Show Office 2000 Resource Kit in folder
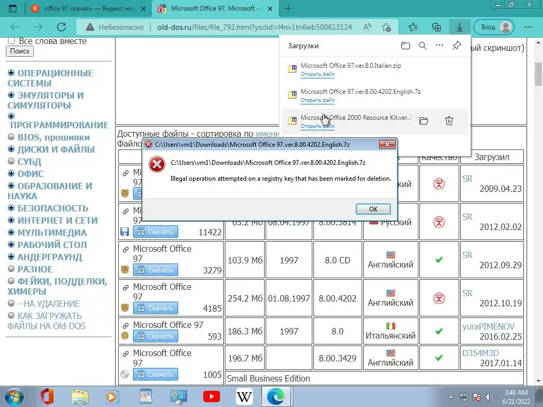Viewport: 543px width, 407px height. point(424,121)
